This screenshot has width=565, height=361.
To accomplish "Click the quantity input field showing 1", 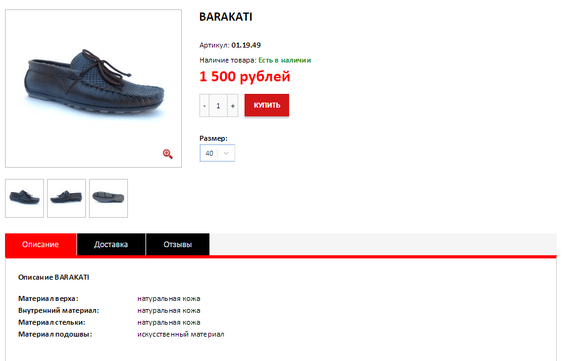I will 218,106.
